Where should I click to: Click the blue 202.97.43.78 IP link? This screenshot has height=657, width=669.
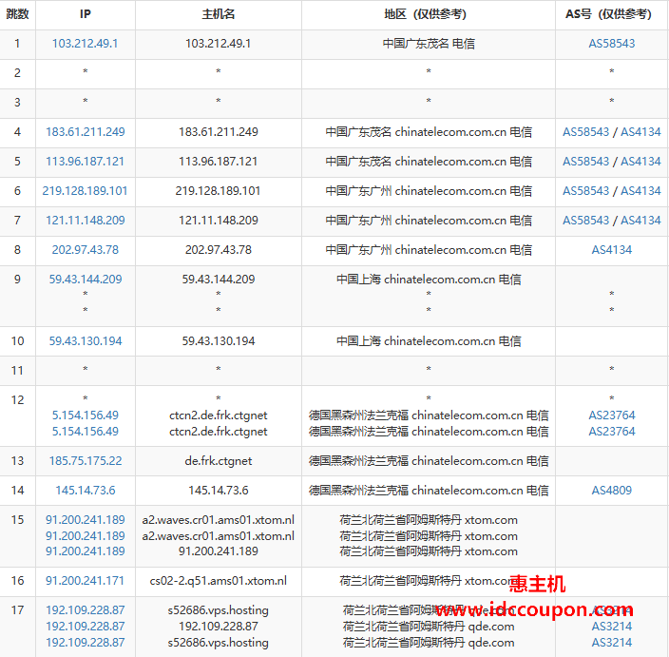click(85, 250)
